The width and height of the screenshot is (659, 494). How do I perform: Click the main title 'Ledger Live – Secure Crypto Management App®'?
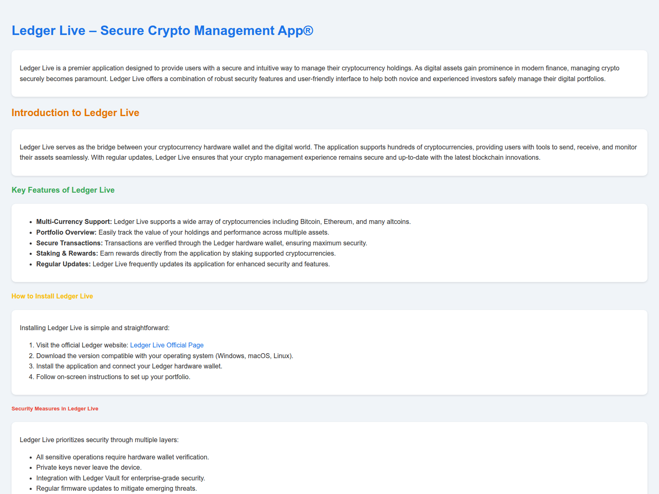tap(162, 30)
